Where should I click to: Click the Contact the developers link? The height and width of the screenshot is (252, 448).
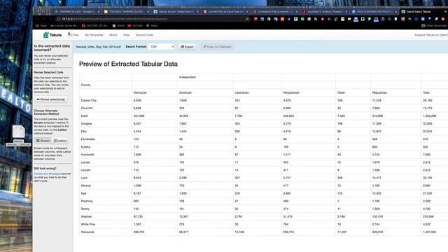tap(48, 174)
